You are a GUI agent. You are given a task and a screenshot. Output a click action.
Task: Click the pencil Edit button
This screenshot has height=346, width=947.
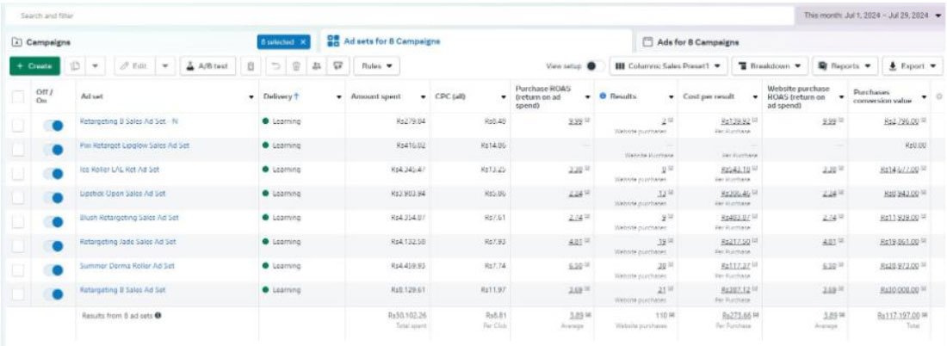click(x=134, y=65)
